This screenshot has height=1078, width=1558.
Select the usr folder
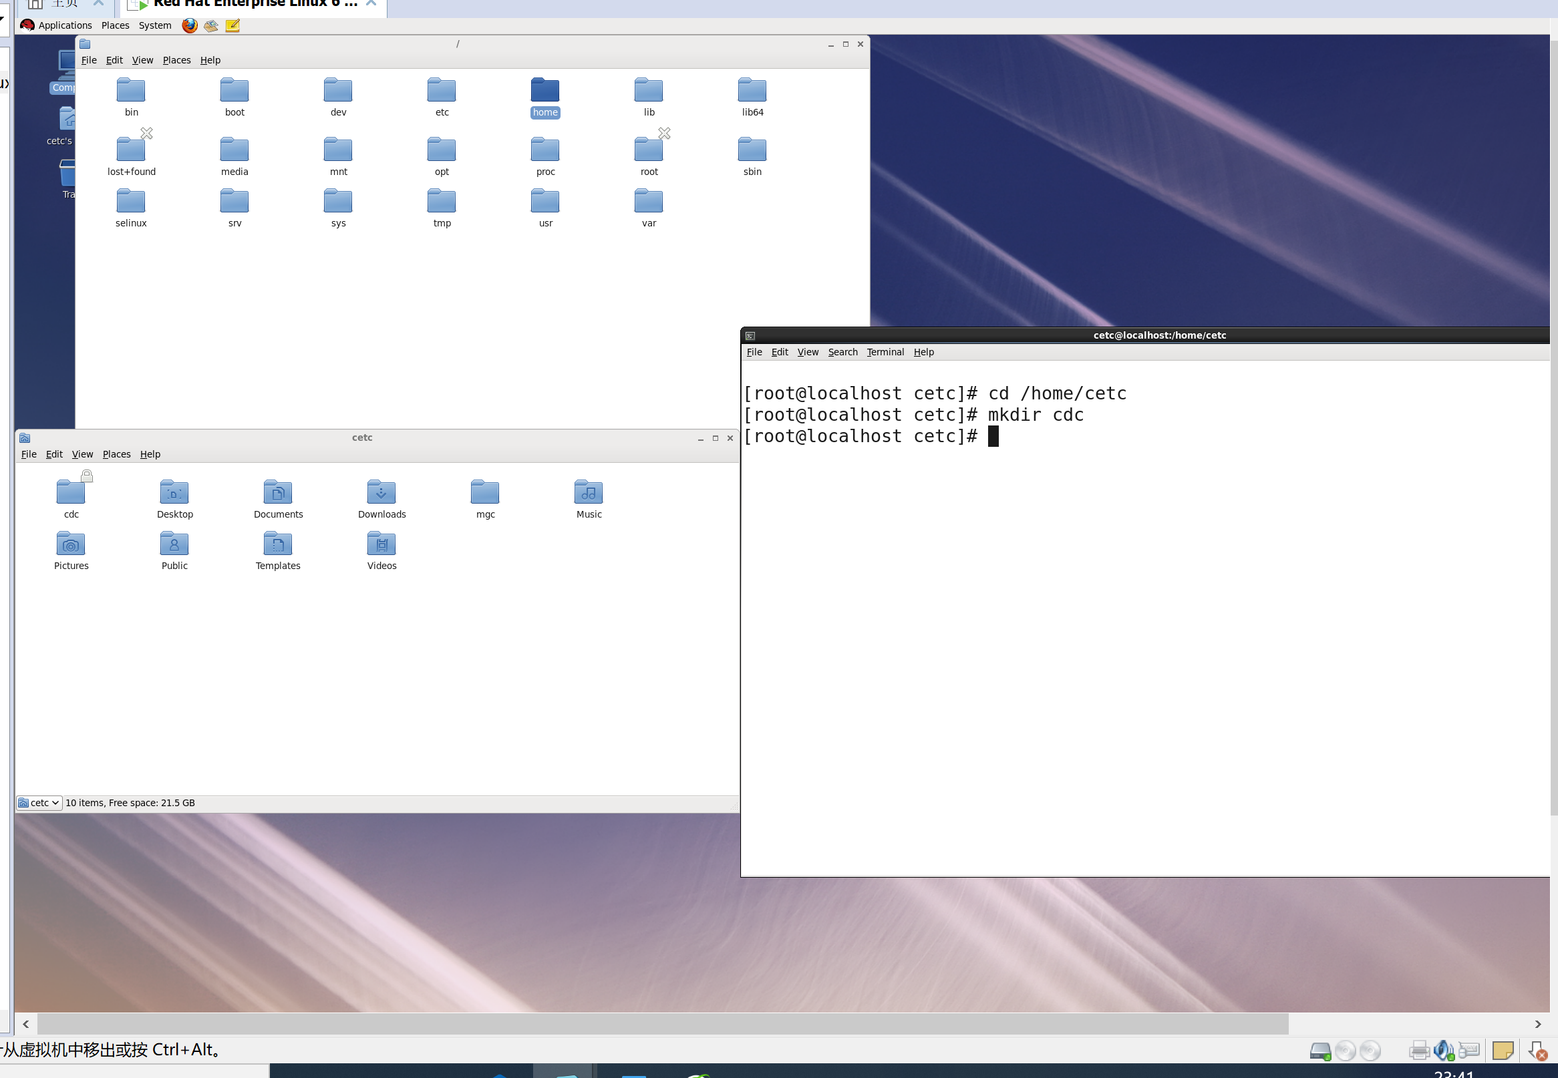tap(544, 201)
